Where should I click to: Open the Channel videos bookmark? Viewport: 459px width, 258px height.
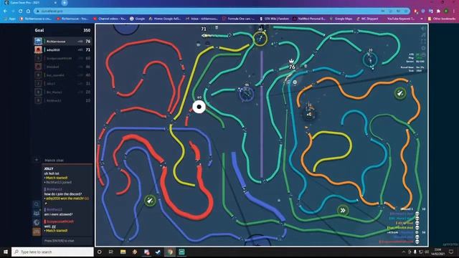(x=110, y=19)
